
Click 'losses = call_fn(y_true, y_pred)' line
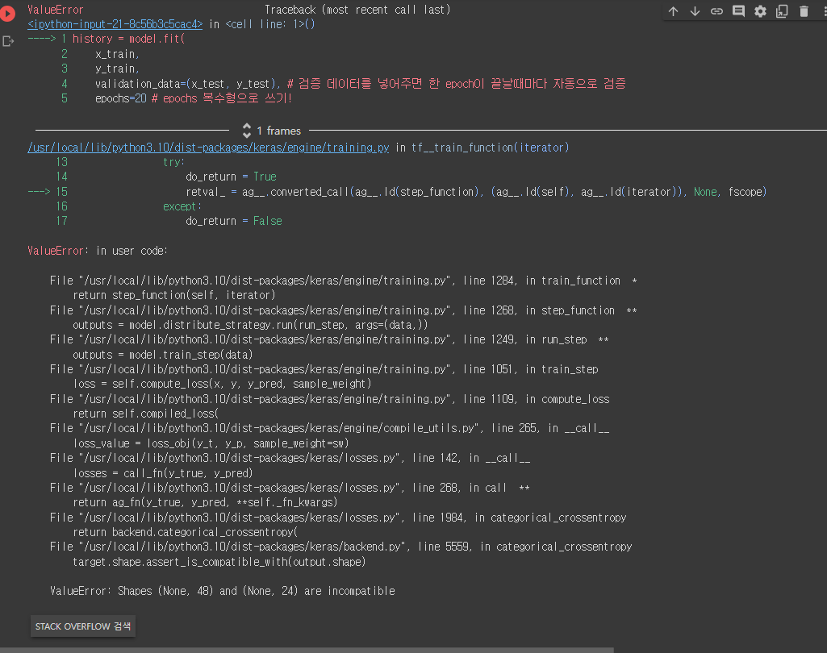pos(163,473)
